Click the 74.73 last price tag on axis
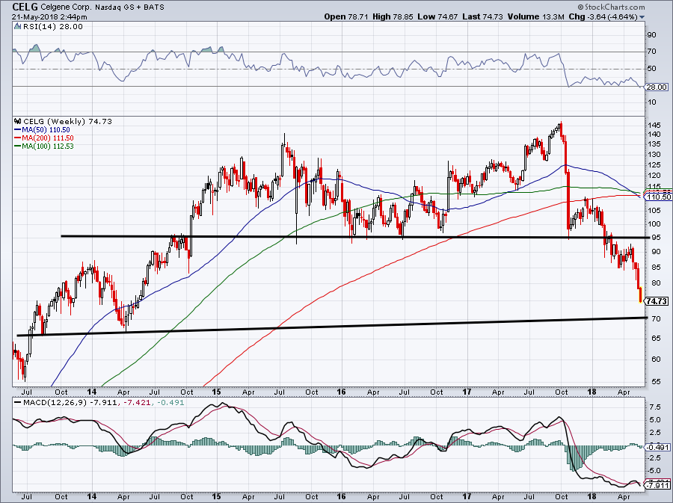 click(657, 301)
